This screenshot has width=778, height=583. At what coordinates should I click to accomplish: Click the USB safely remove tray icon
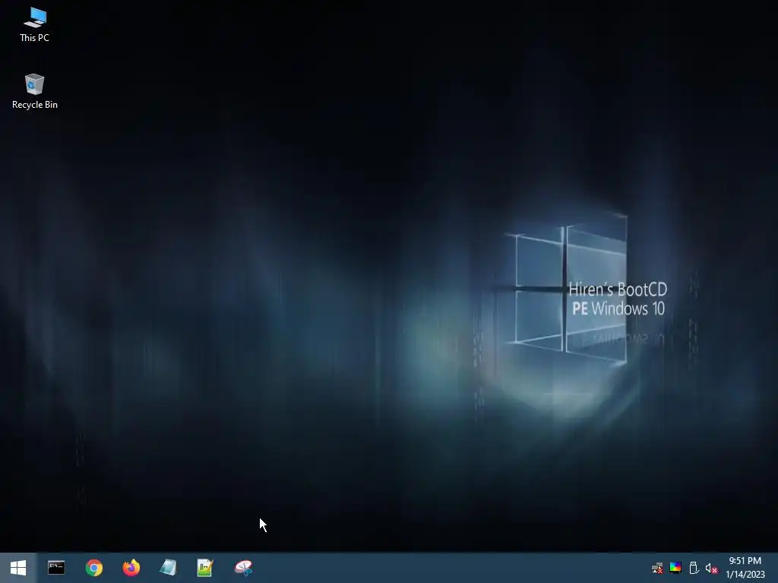694,568
